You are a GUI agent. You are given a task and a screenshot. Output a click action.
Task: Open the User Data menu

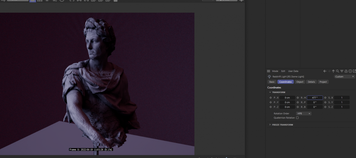tap(293, 71)
